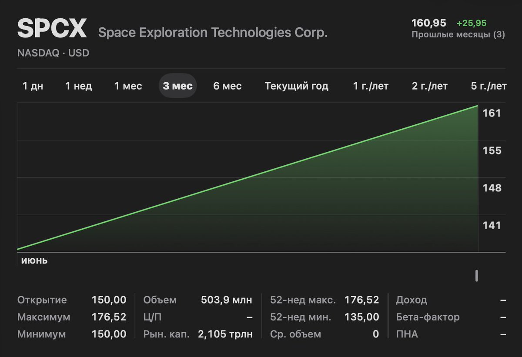Switch chart to 1 г./лет range
The width and height of the screenshot is (522, 357).
[371, 86]
